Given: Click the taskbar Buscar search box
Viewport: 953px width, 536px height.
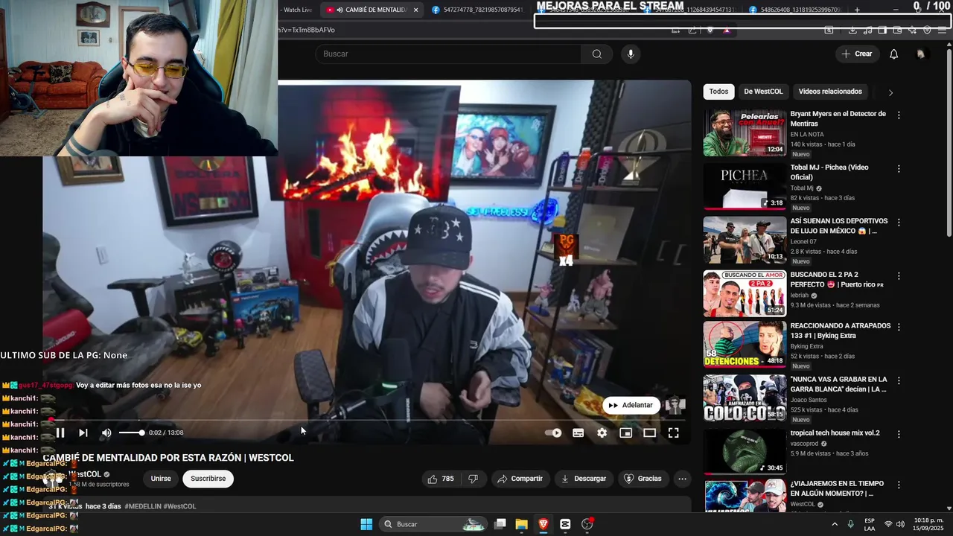Looking at the screenshot, I should (434, 524).
